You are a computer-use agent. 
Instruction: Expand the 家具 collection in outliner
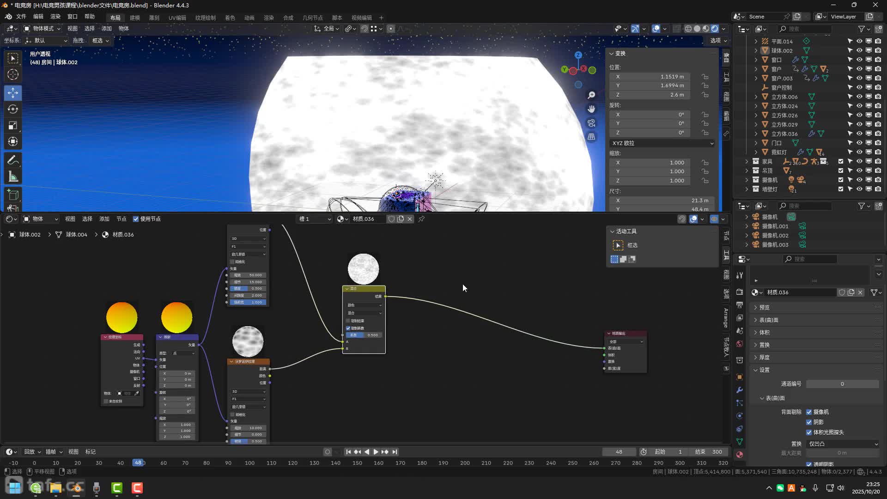pyautogui.click(x=747, y=161)
